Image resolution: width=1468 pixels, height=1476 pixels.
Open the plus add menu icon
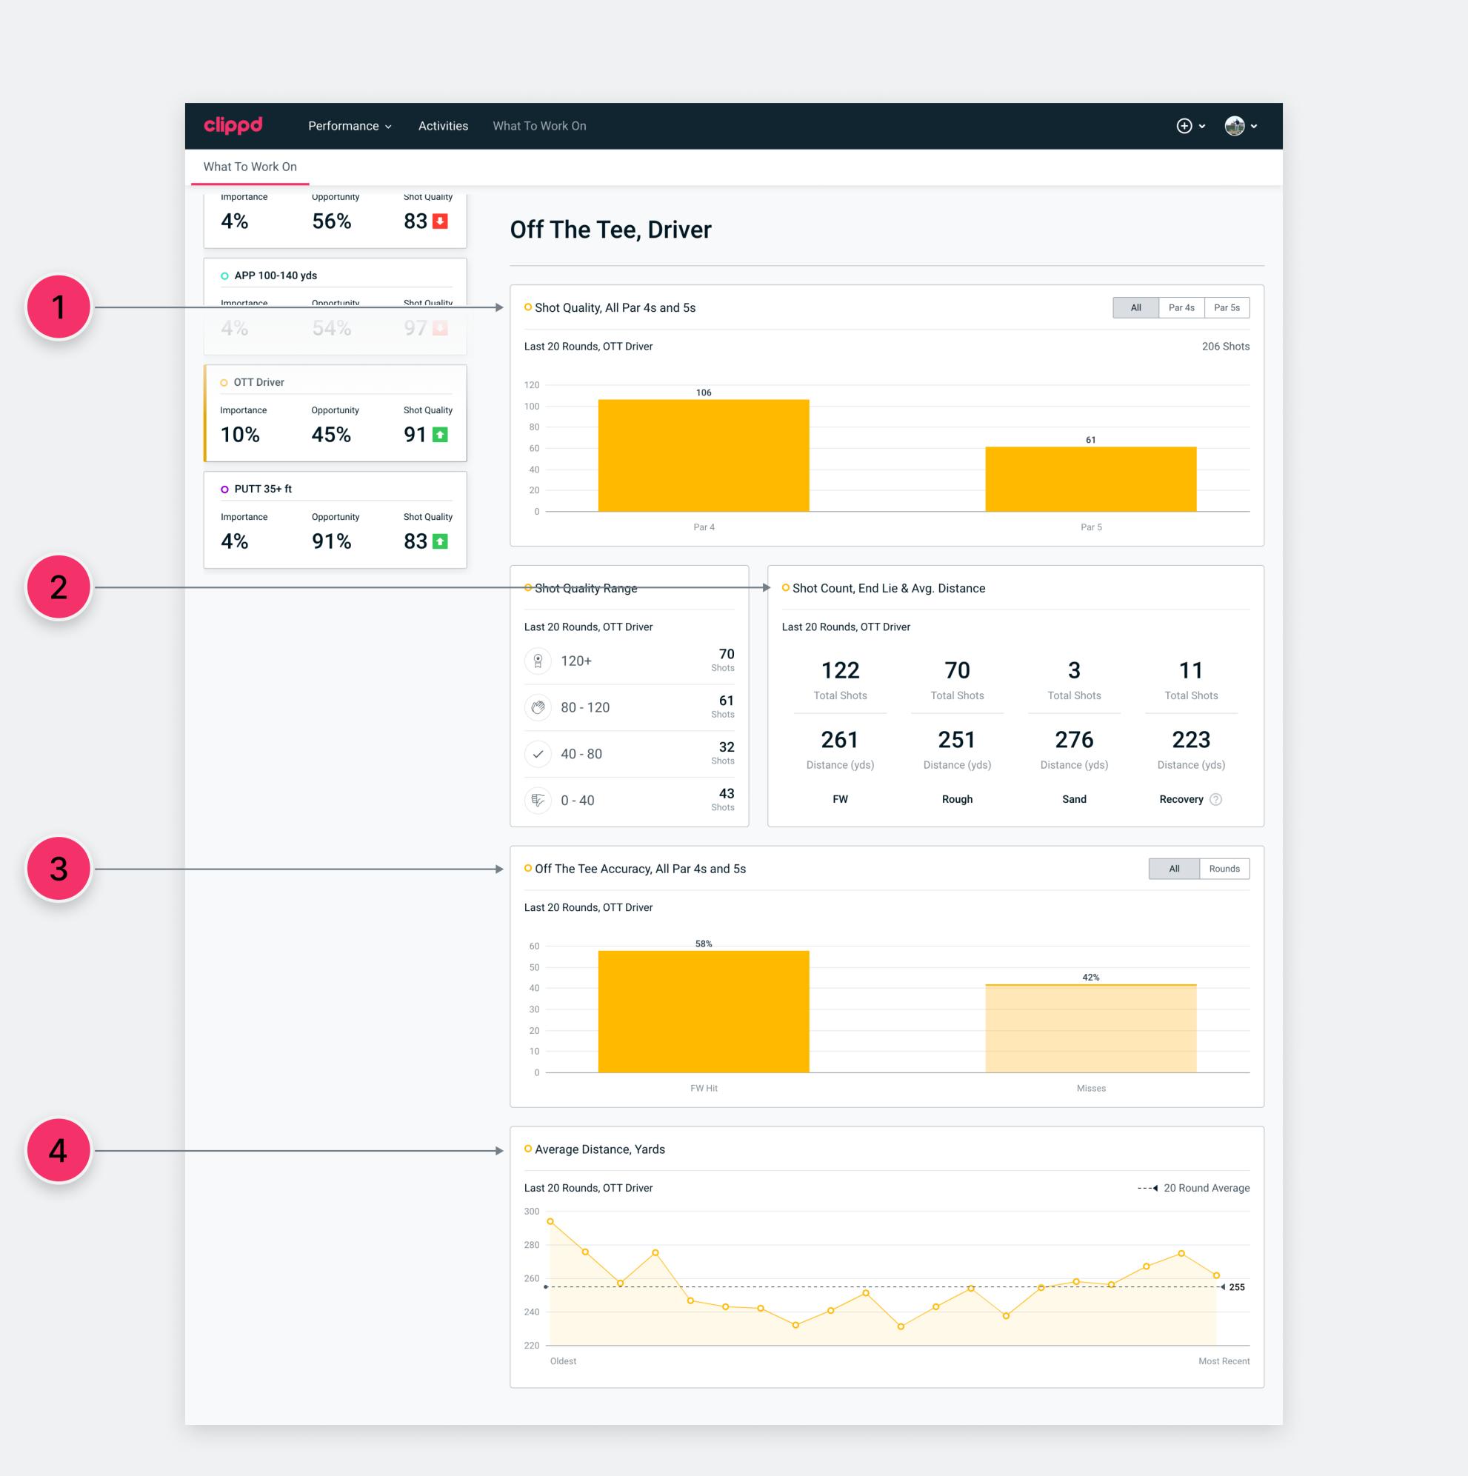coord(1184,126)
